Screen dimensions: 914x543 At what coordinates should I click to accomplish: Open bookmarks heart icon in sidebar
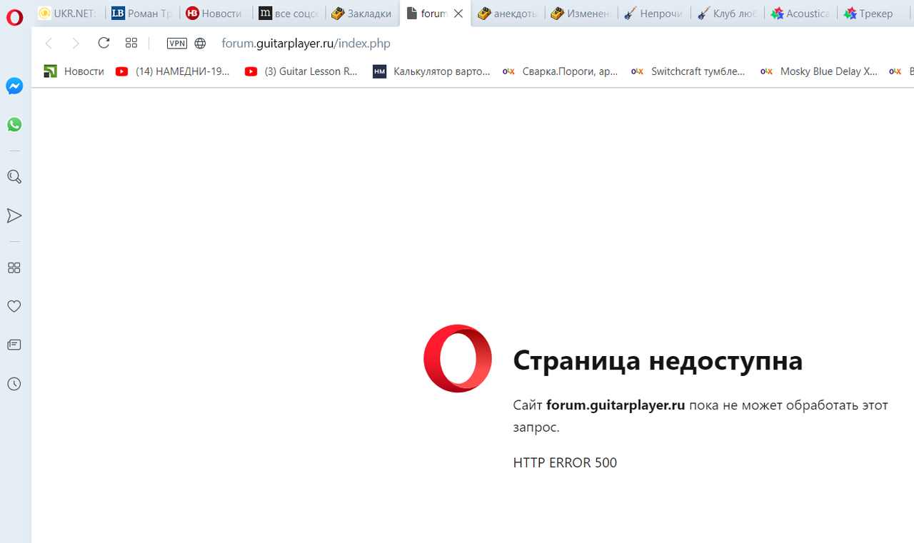coord(14,306)
